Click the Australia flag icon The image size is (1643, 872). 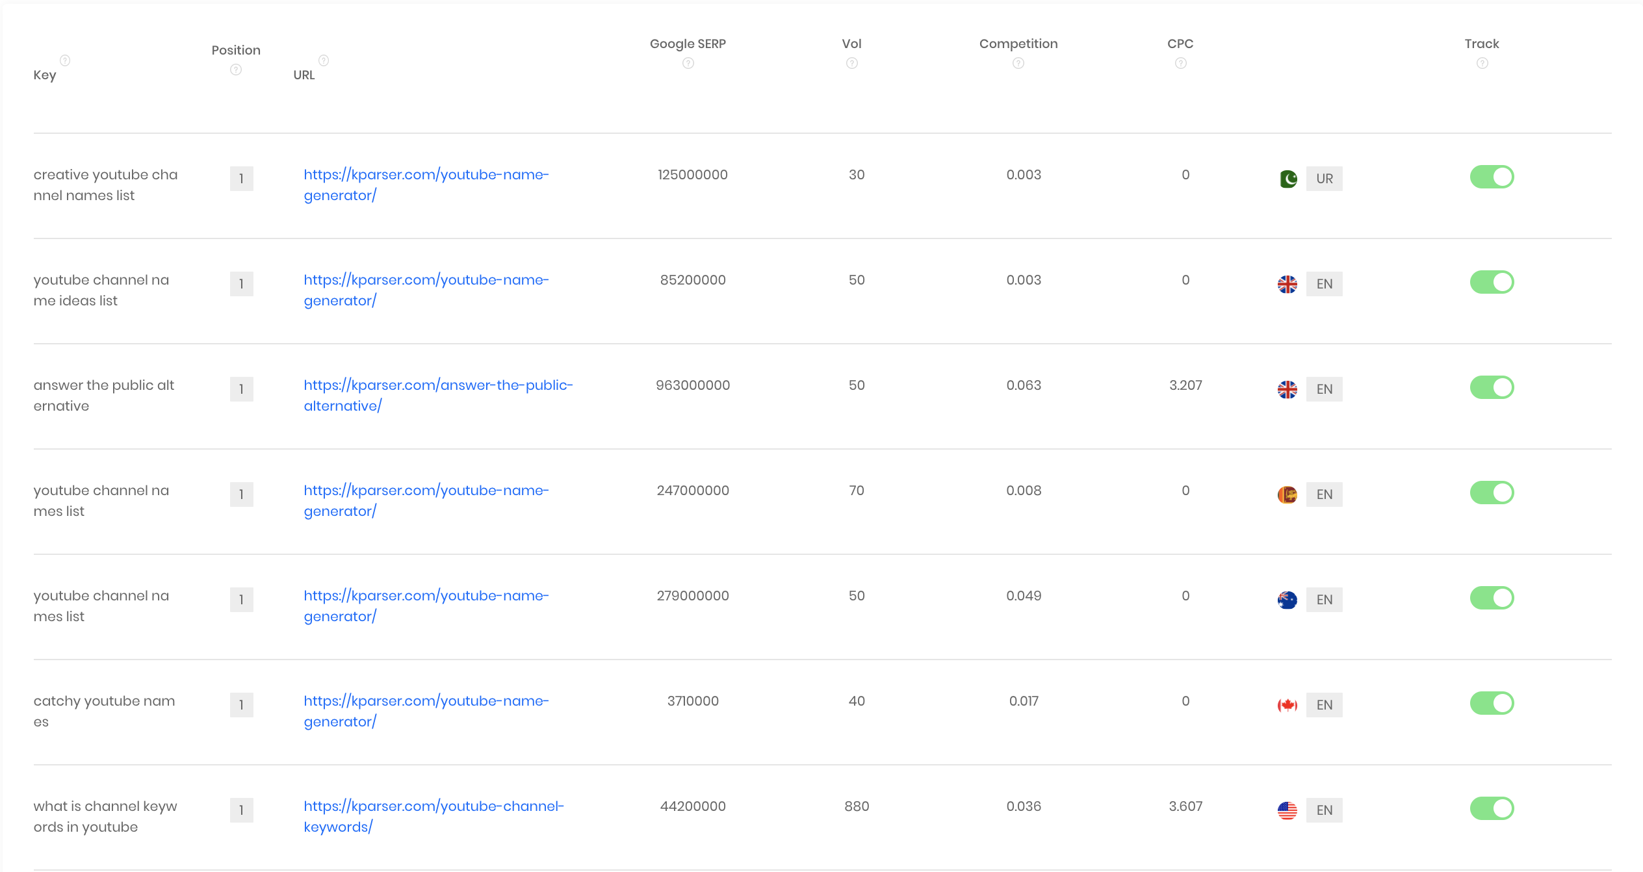[1287, 600]
